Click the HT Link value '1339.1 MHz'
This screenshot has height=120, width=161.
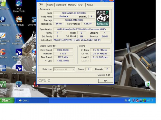[63, 61]
